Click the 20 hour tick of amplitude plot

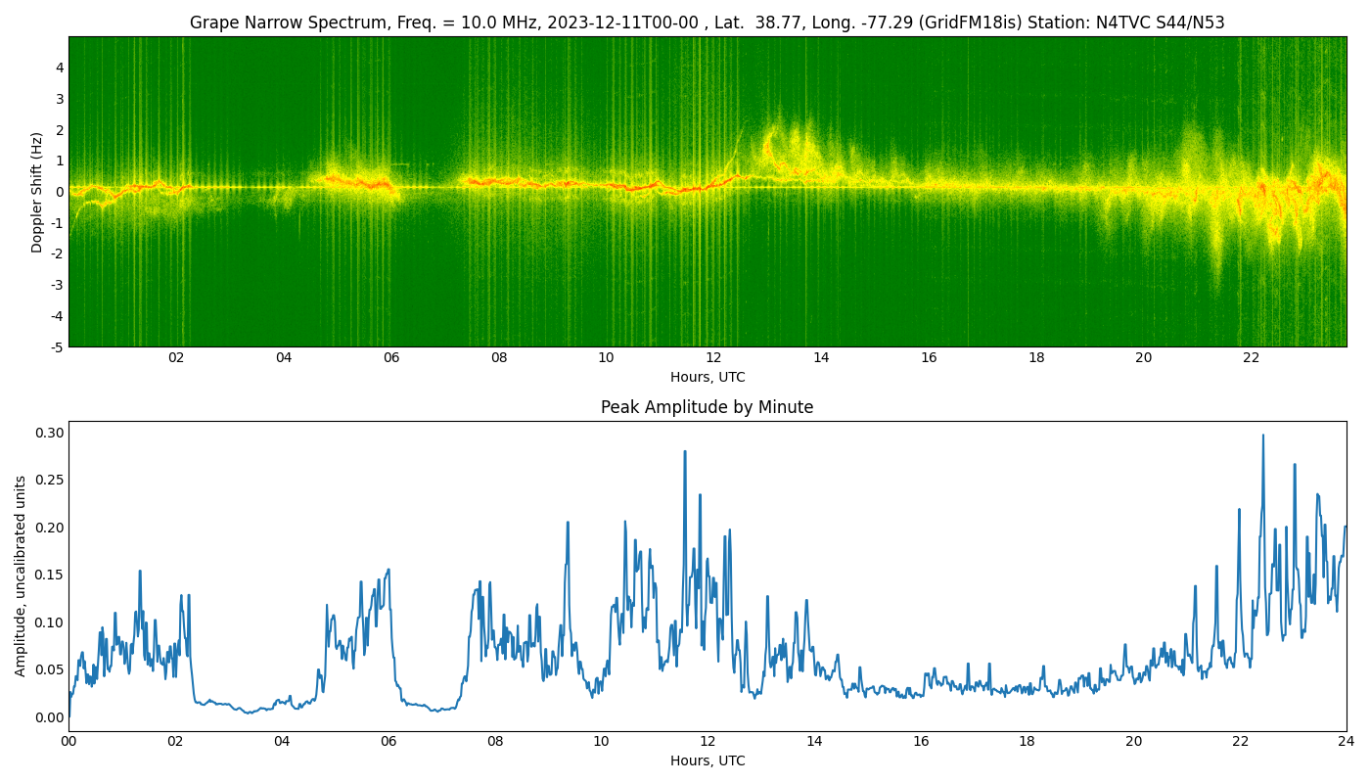1133,741
